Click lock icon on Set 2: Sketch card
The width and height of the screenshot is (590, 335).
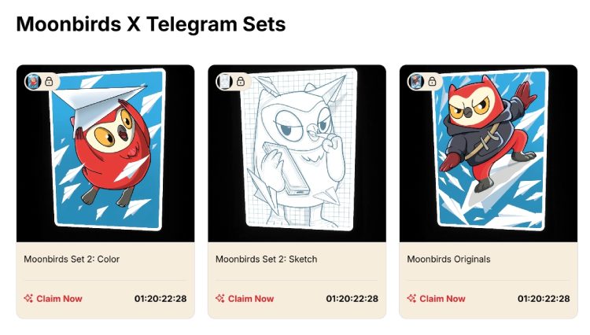pyautogui.click(x=241, y=81)
